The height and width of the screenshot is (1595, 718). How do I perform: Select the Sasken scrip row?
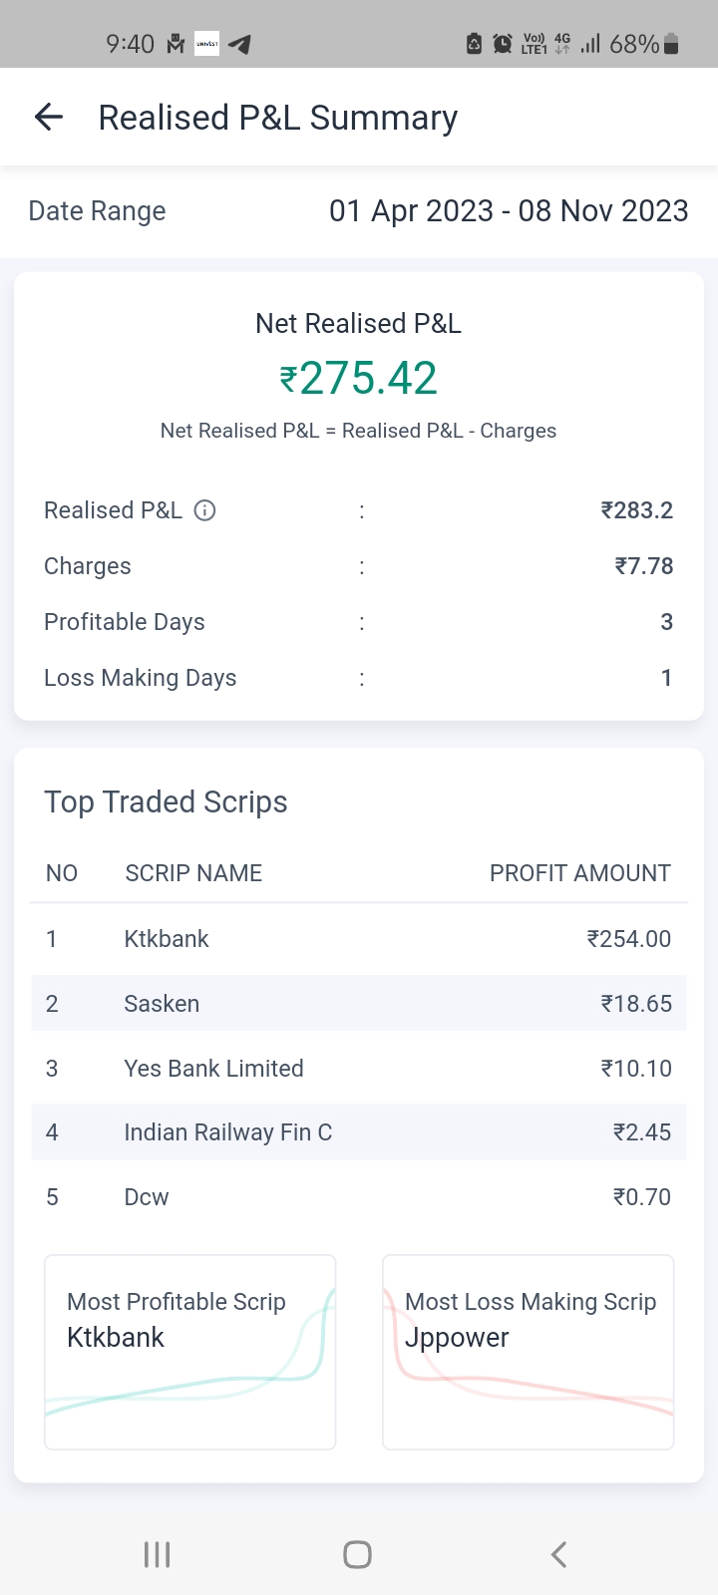[x=358, y=1004]
